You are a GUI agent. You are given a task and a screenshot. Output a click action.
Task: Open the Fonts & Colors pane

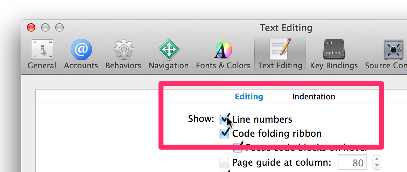coord(223,54)
